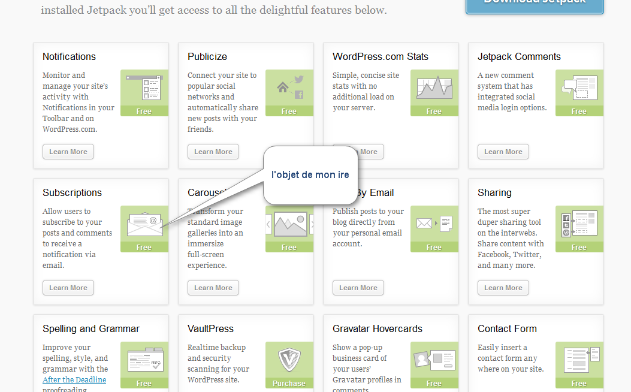Open Learn More for Carousel
Screen dimensions: 631x392
213,288
